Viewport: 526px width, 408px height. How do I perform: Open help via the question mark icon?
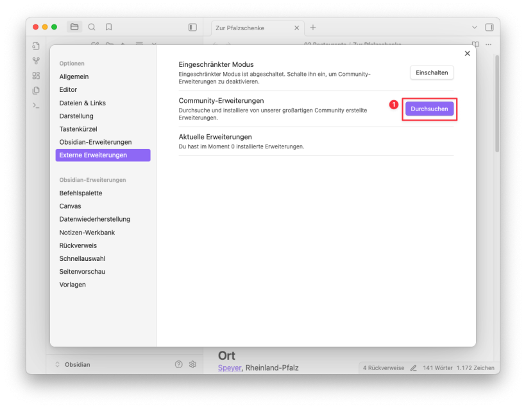(x=178, y=364)
